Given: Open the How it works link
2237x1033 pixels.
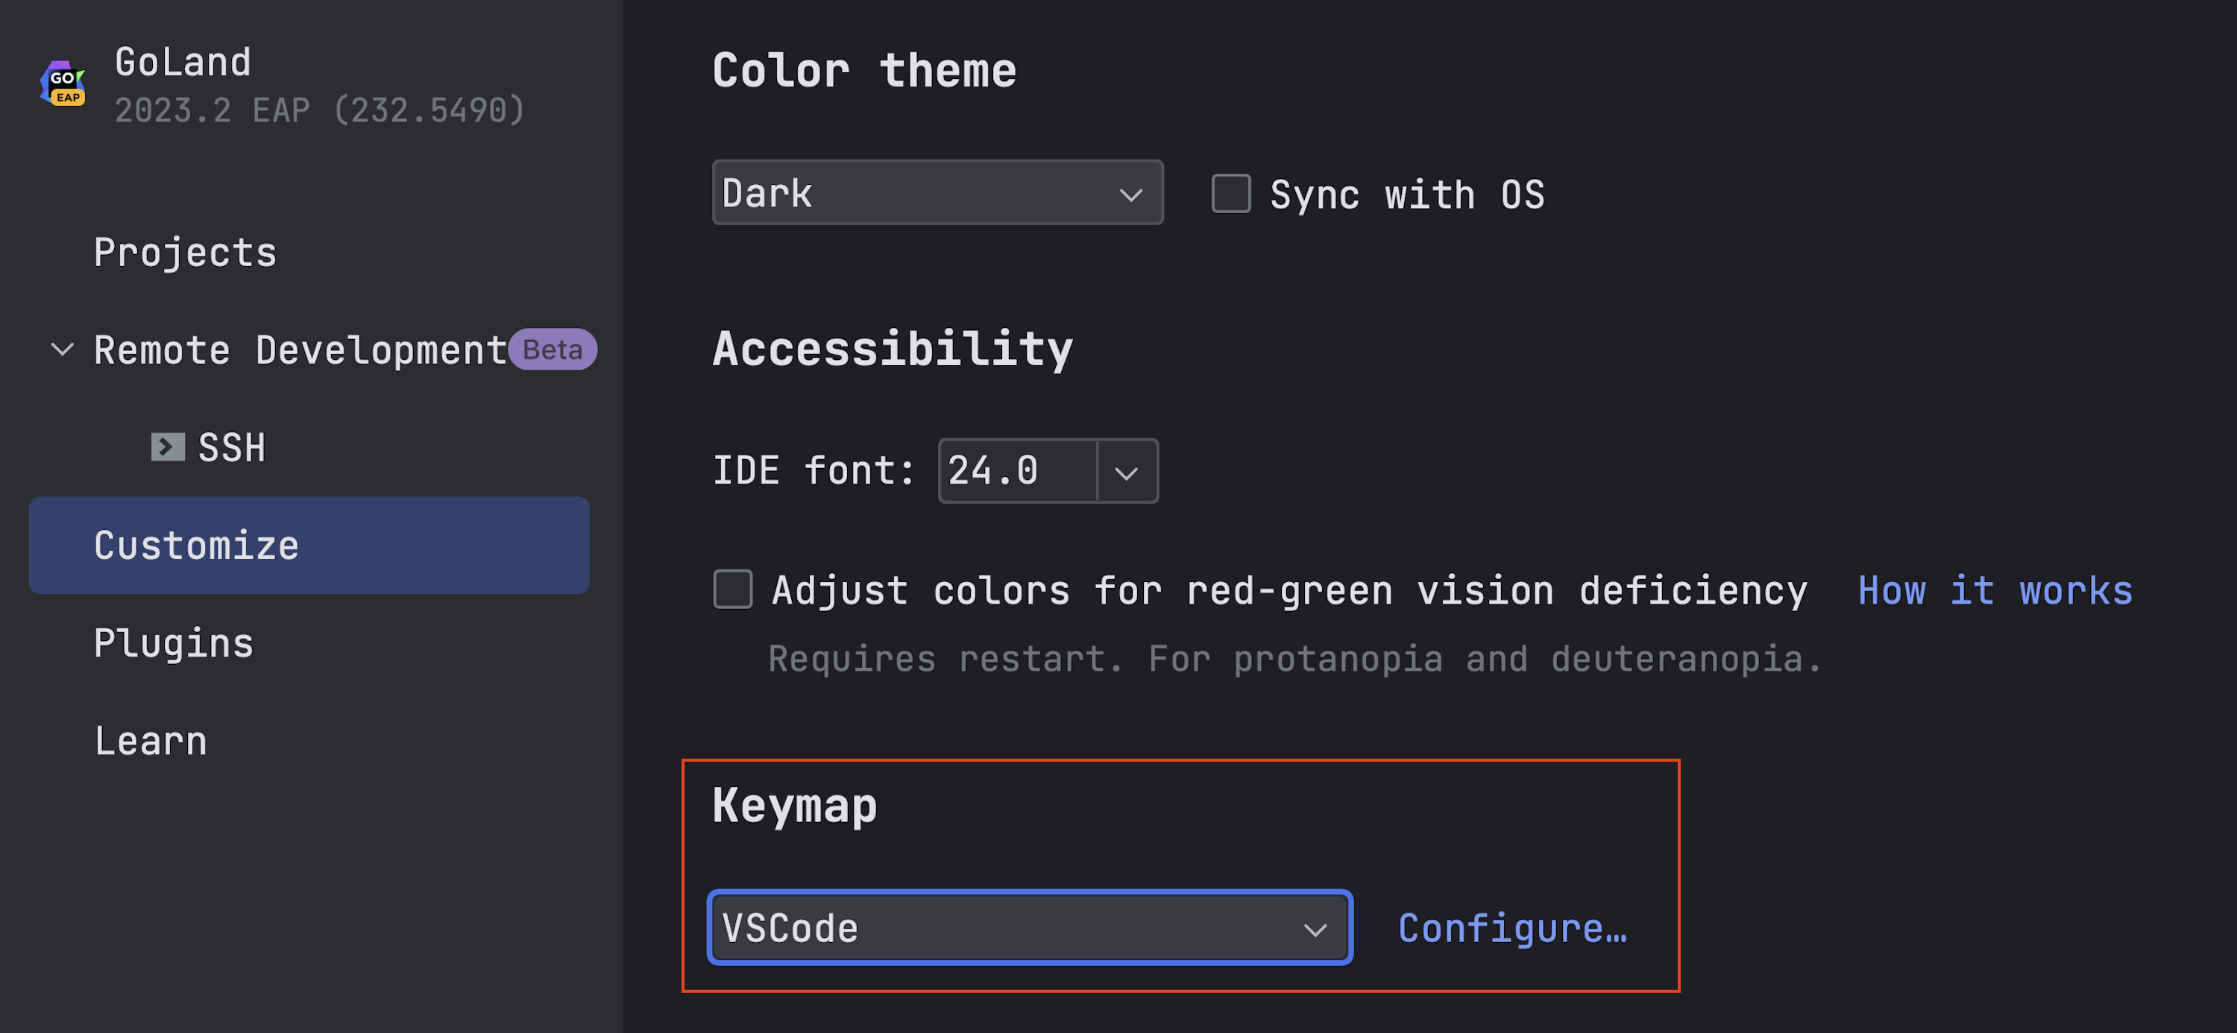Looking at the screenshot, I should [1995, 591].
